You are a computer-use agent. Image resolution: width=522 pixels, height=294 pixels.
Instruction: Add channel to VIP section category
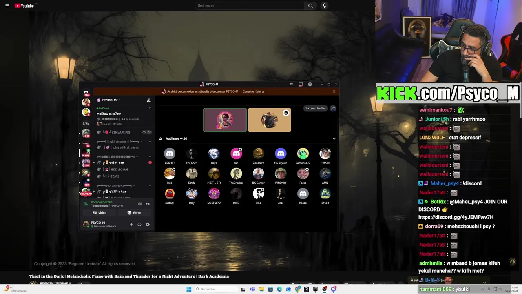click(150, 186)
